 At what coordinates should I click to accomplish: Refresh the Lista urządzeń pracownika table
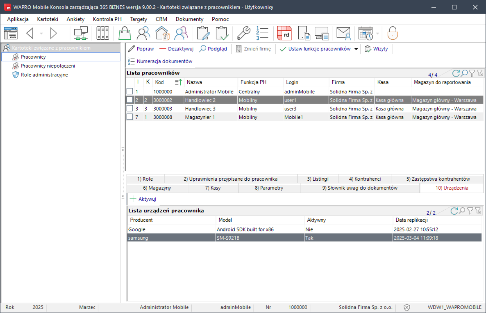pyautogui.click(x=454, y=211)
